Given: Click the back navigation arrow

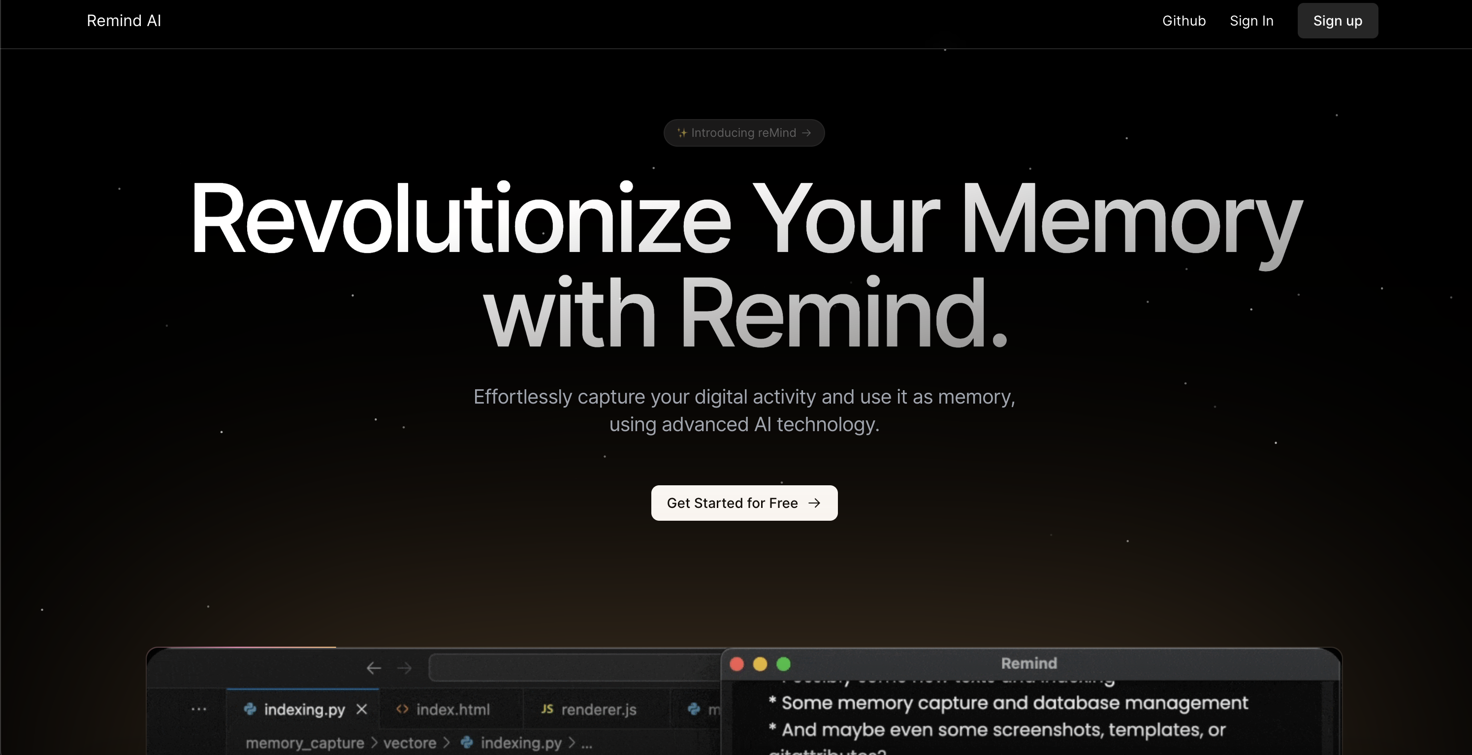Looking at the screenshot, I should pyautogui.click(x=373, y=667).
